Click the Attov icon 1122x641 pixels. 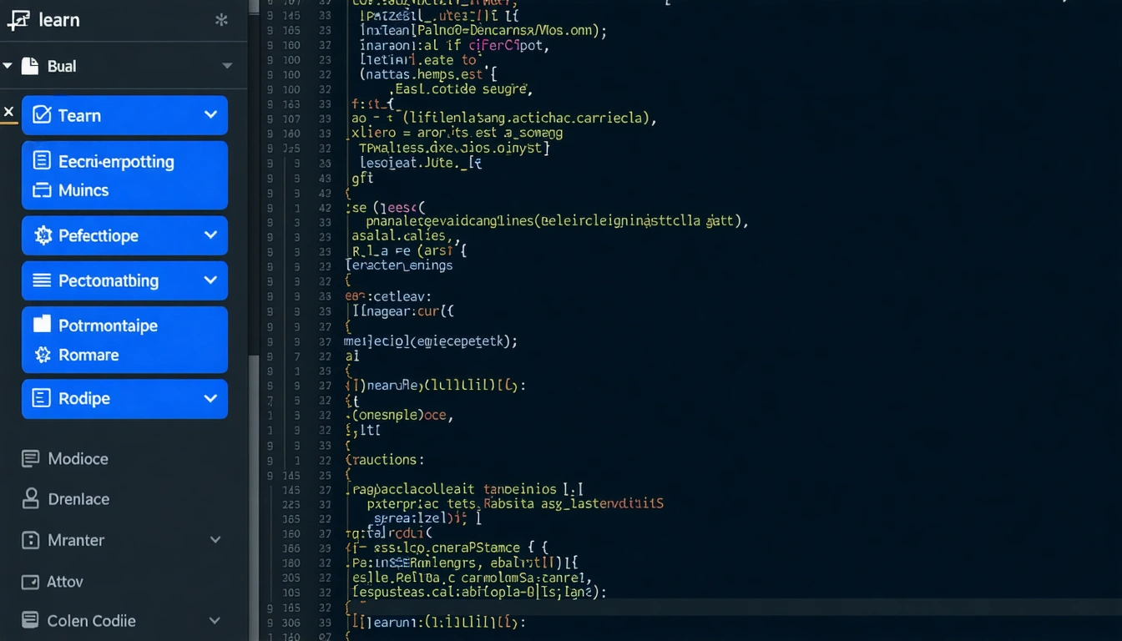point(31,582)
